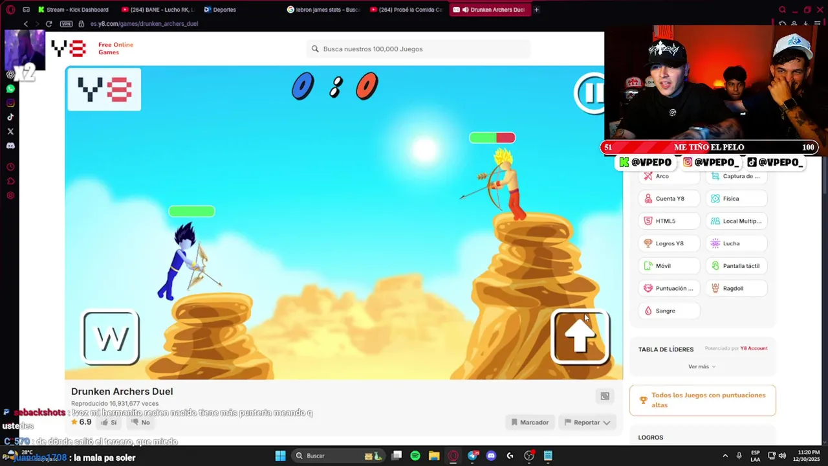Vote 'Si' thumbs up on the game
Image resolution: width=828 pixels, height=466 pixels.
pos(109,422)
